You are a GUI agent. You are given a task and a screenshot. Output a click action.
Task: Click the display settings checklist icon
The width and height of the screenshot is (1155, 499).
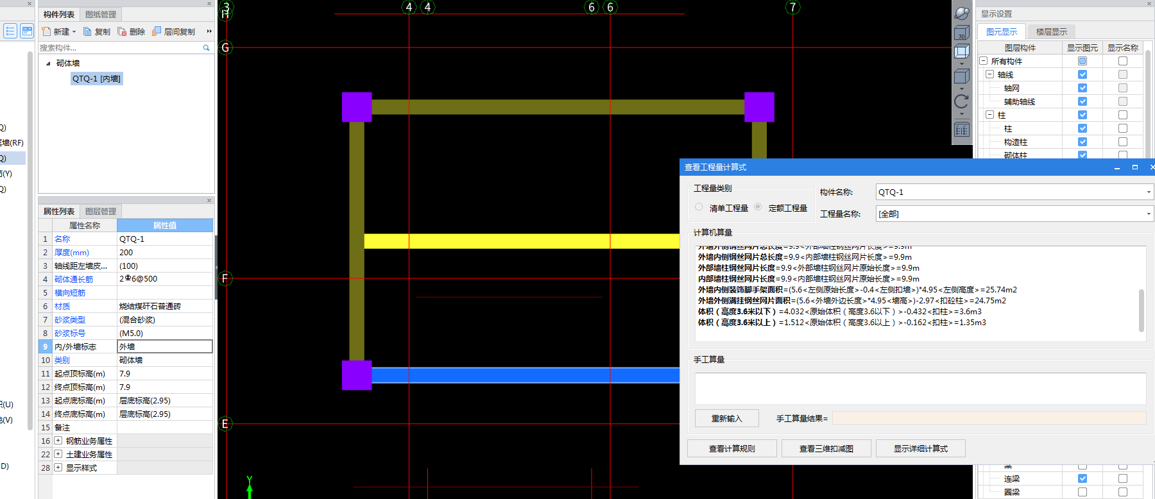[962, 130]
